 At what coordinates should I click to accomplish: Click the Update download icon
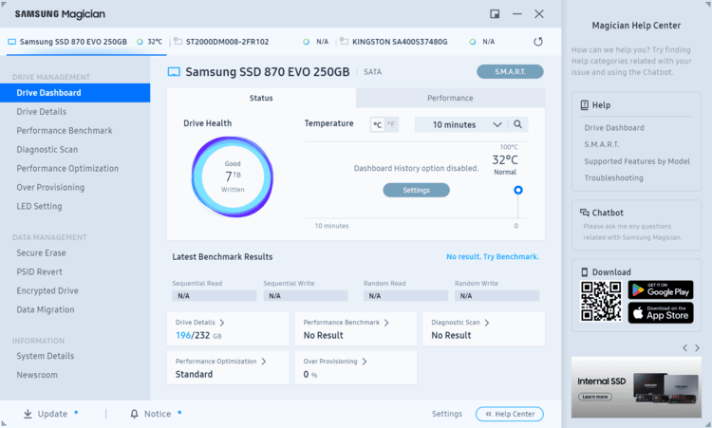pyautogui.click(x=28, y=414)
